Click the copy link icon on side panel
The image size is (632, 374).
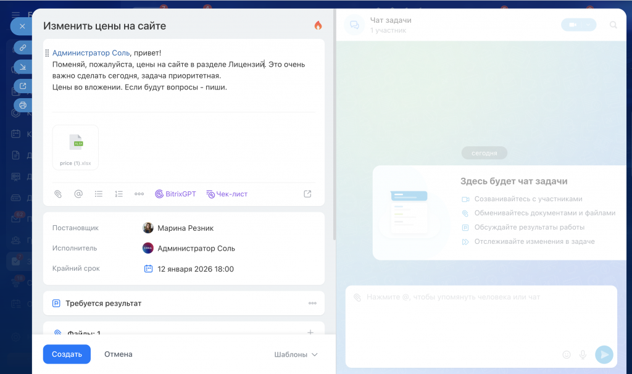(23, 48)
